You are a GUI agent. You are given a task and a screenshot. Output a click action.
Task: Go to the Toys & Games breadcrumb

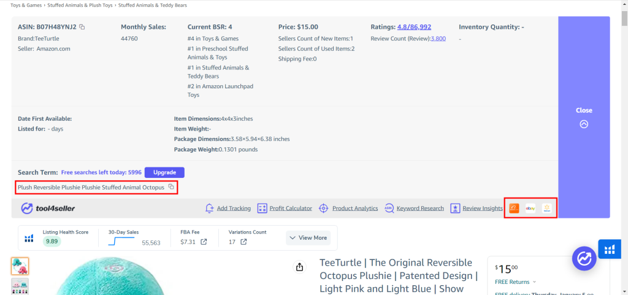(26, 5)
